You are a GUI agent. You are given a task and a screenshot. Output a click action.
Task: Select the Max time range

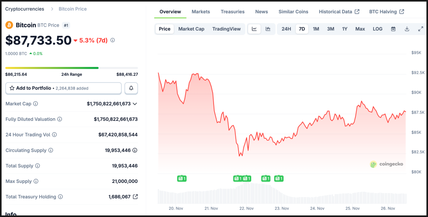[360, 29]
